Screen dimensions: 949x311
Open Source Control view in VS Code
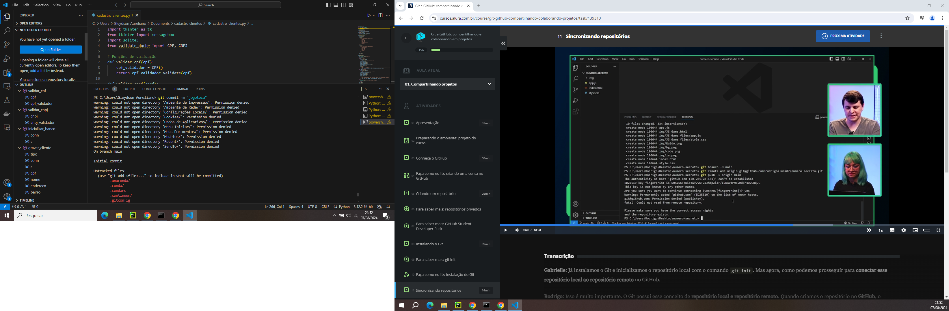click(x=7, y=45)
